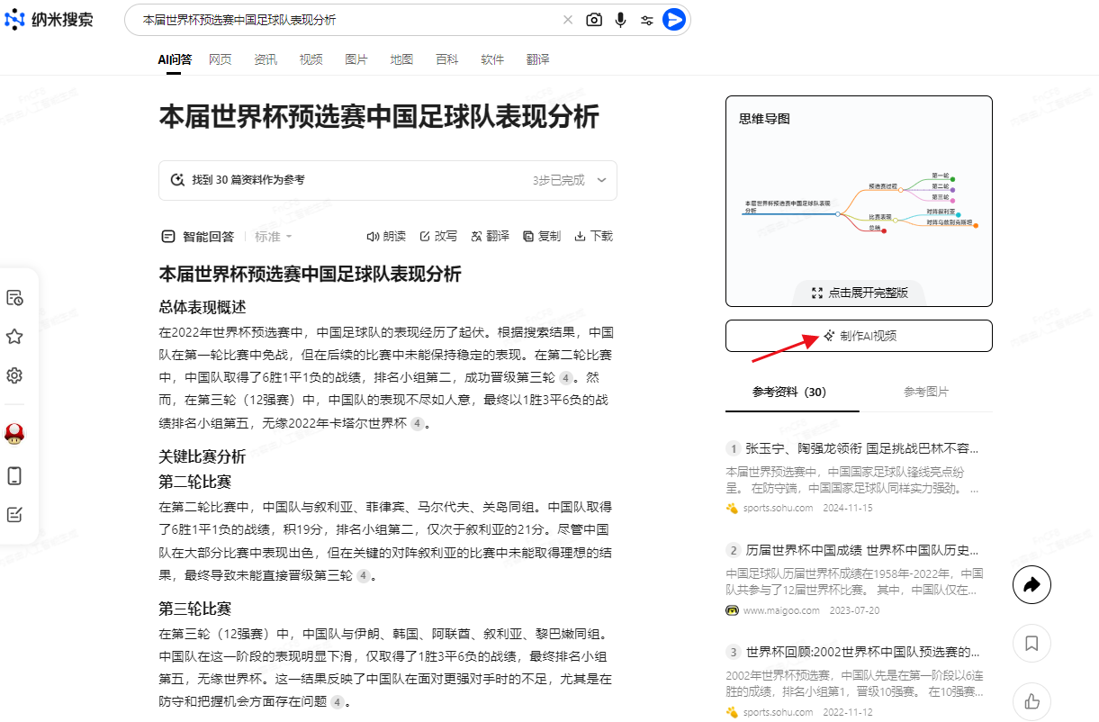The height and width of the screenshot is (722, 1099).
Task: Switch to the 图片 tab
Action: pos(356,59)
